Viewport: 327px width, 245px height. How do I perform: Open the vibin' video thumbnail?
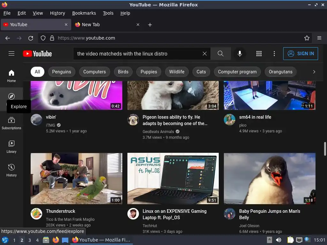pos(76,95)
